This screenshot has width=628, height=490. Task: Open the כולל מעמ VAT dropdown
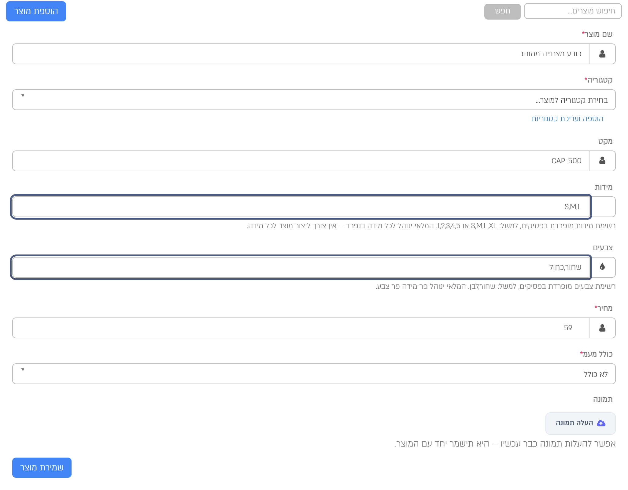click(x=314, y=374)
